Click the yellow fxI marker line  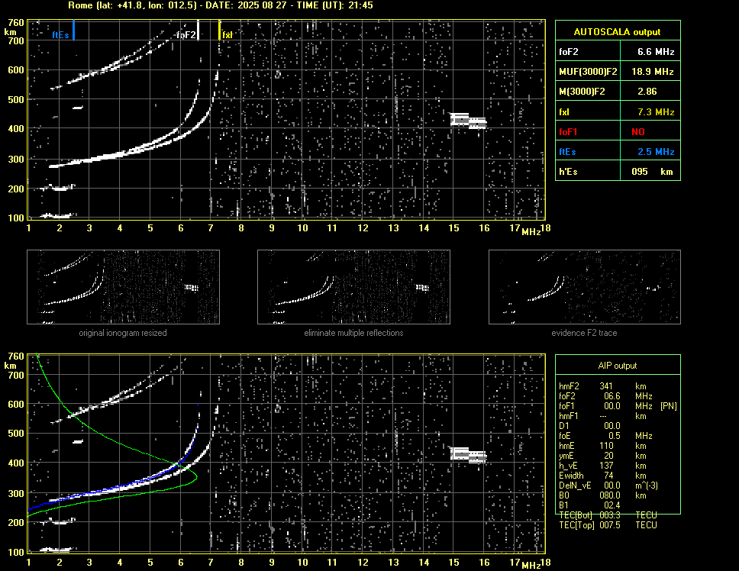click(219, 30)
